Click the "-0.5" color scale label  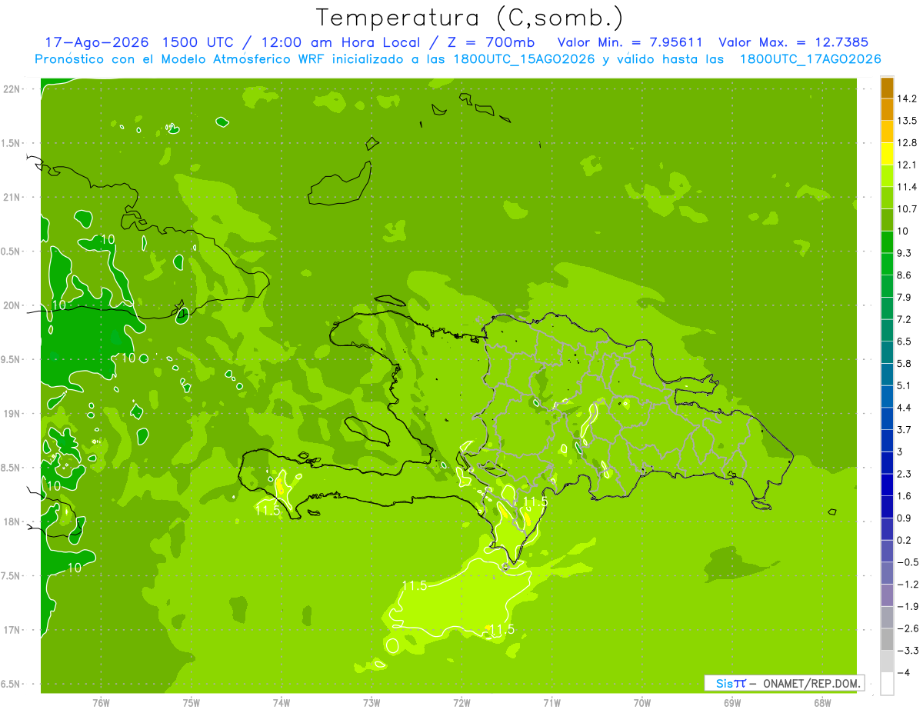point(907,562)
